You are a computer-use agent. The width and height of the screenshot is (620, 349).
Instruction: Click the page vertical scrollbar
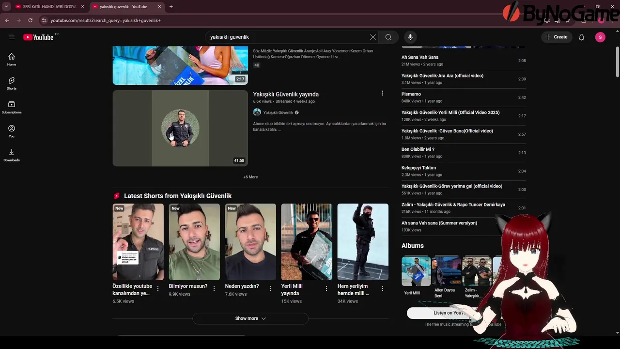pyautogui.click(x=617, y=62)
